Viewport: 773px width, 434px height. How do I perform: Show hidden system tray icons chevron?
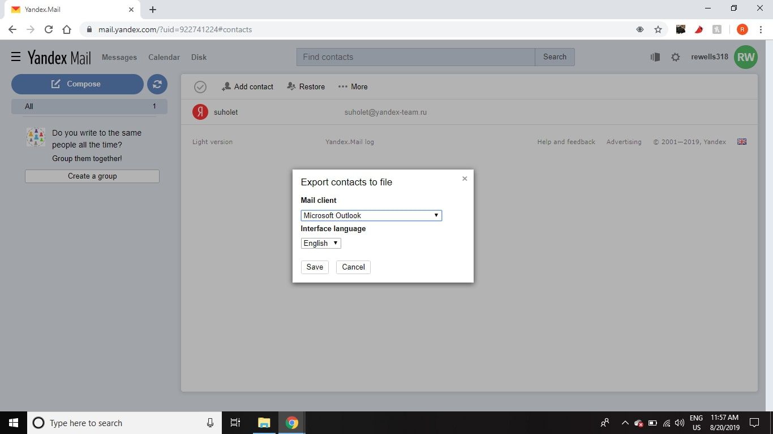click(625, 423)
